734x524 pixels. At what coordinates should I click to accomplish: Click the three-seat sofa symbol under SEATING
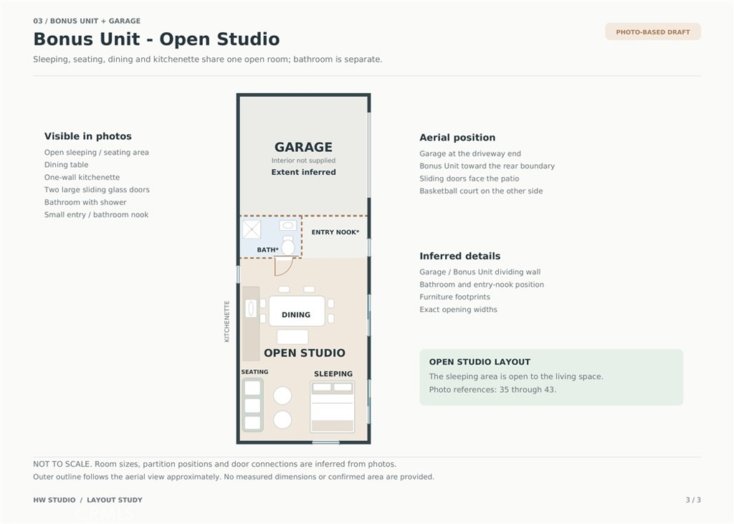[x=252, y=405]
